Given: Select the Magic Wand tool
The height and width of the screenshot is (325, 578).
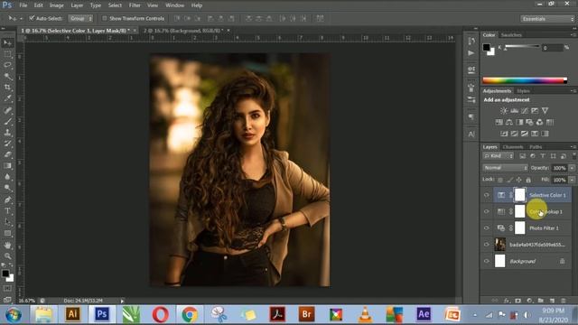Looking at the screenshot, I should click(x=7, y=76).
